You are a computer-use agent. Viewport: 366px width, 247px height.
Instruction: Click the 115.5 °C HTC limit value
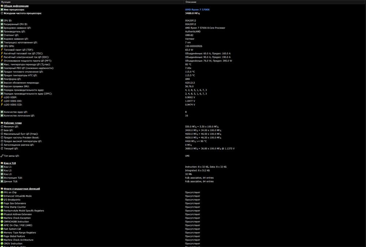190,76
